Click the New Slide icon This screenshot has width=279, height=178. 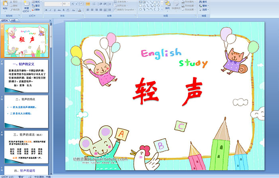[26, 5]
